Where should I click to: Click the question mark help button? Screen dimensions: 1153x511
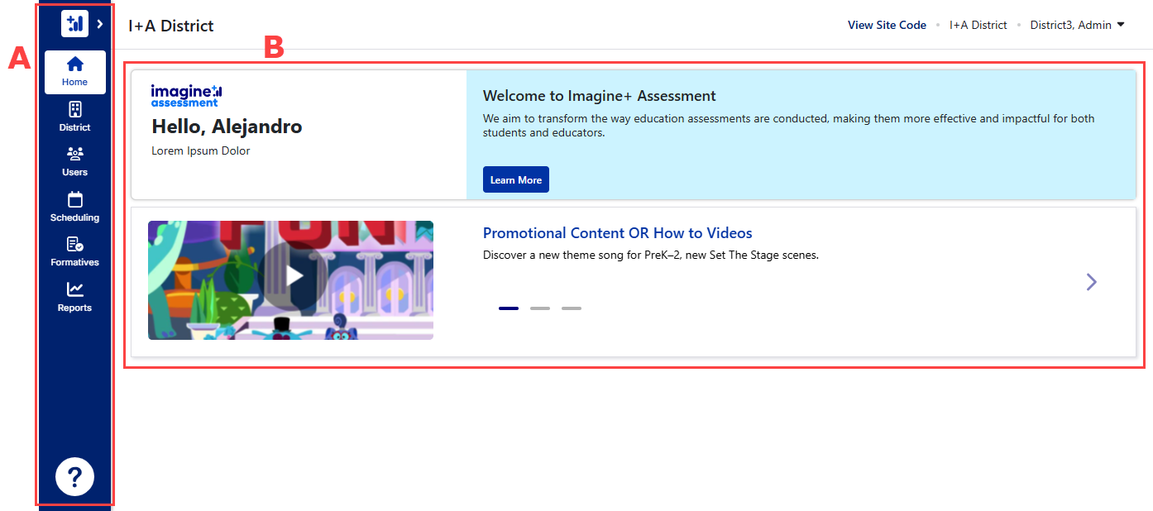[74, 476]
